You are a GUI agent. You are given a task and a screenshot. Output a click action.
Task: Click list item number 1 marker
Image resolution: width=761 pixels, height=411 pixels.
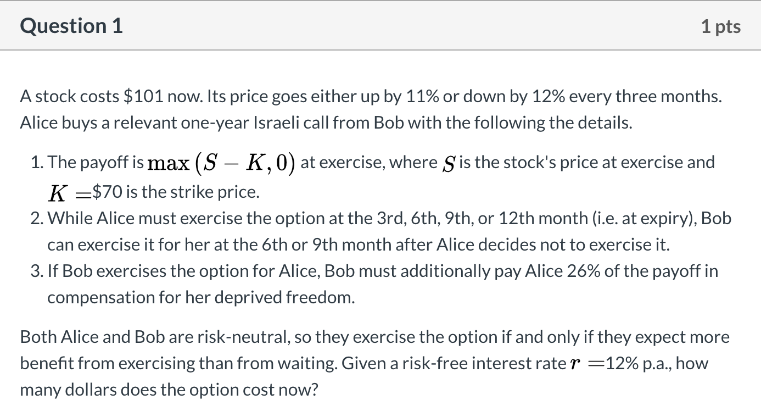click(x=37, y=163)
